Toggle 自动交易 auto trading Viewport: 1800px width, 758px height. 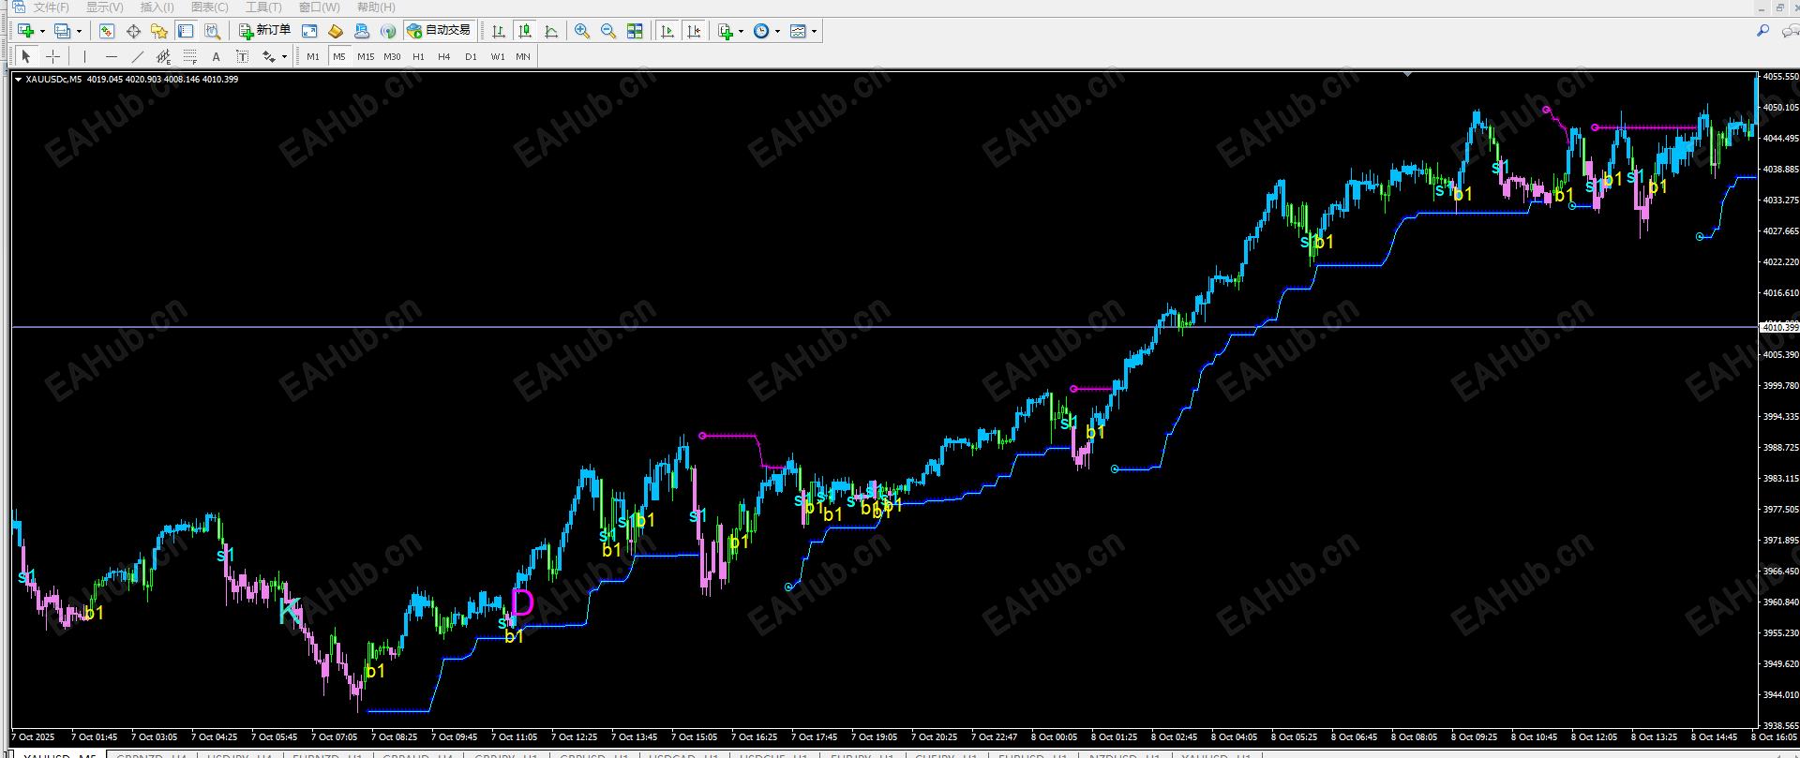[439, 31]
